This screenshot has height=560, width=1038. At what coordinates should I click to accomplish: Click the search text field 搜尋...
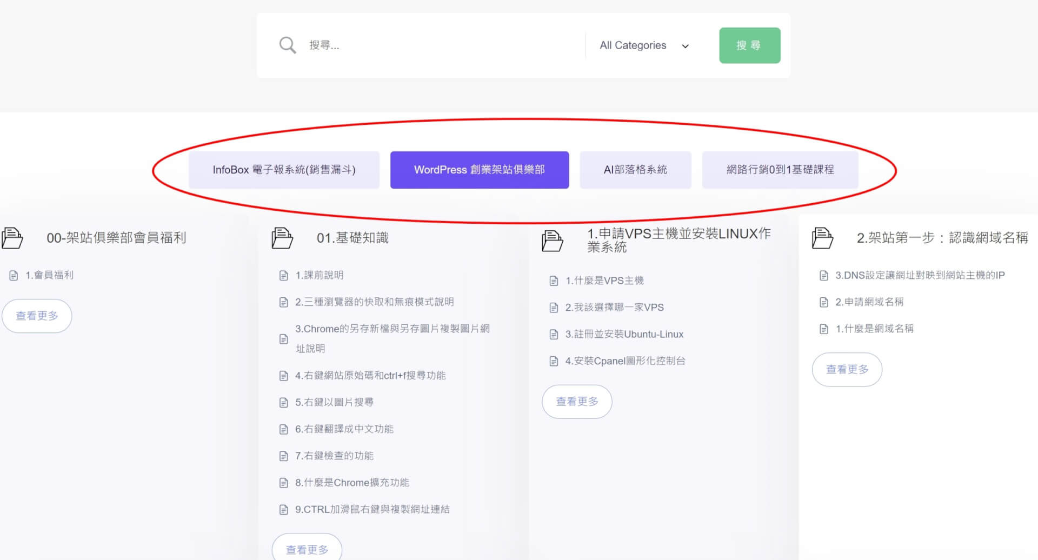coord(443,45)
